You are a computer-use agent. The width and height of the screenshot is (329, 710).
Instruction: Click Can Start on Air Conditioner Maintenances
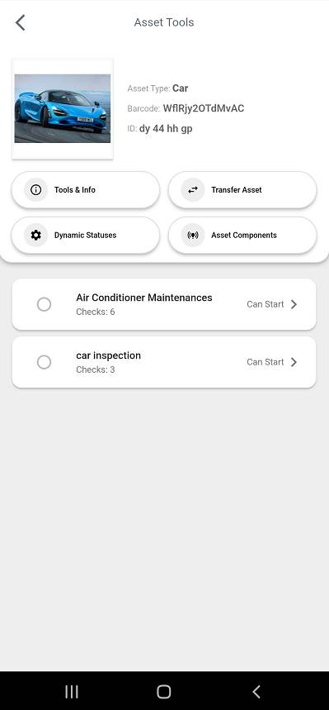(x=266, y=304)
